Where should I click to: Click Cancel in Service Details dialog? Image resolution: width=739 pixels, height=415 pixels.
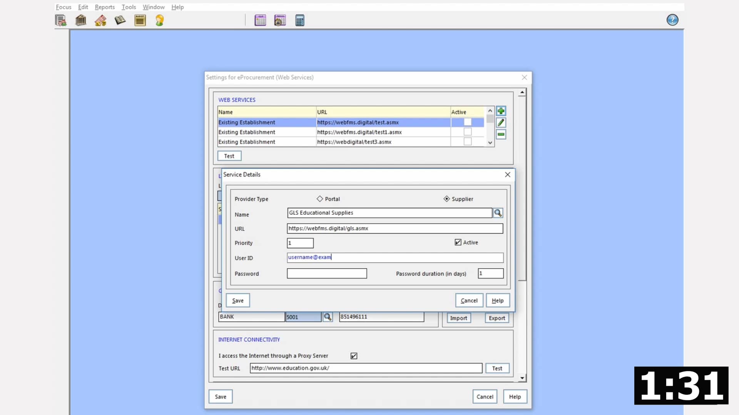pos(469,300)
